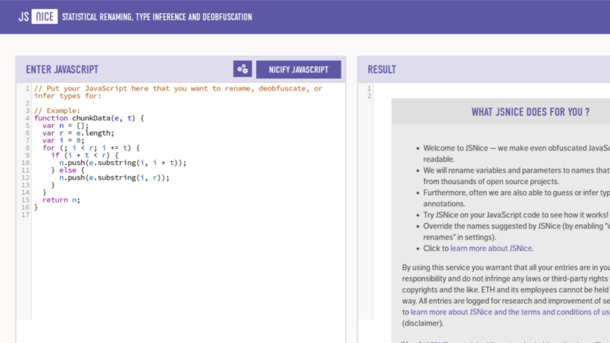Click the 'Result' panel heading
This screenshot has height=343, width=610.
381,70
